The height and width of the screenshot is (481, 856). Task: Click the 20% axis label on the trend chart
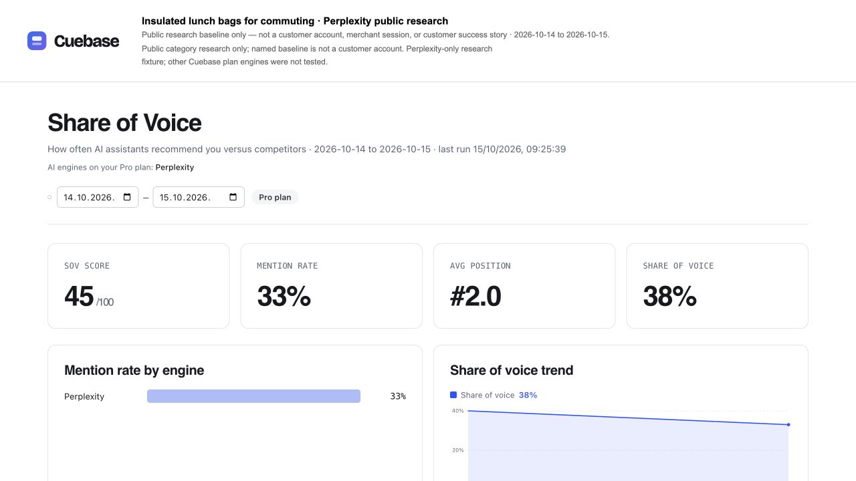457,450
